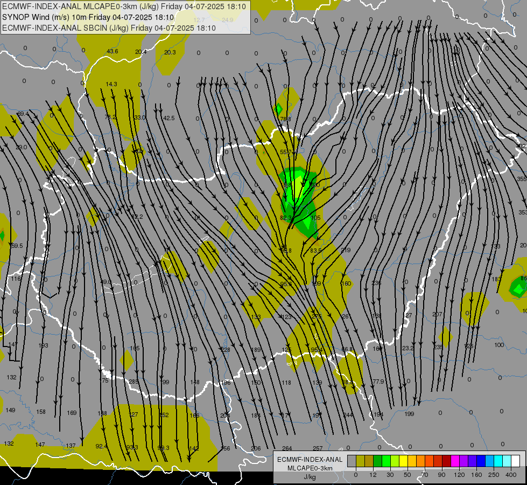Select the map value 196
The height and width of the screenshot is (485, 527).
(226, 383)
